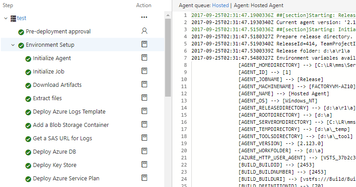Click the scroll up arrow in steps list
Screen dimensions: 356x187
(x=168, y=15)
